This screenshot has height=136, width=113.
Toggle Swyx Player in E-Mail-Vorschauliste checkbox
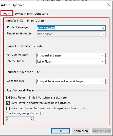[x=8, y=98]
